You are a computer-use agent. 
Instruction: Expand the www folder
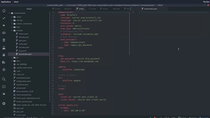pyautogui.click(x=12, y=61)
